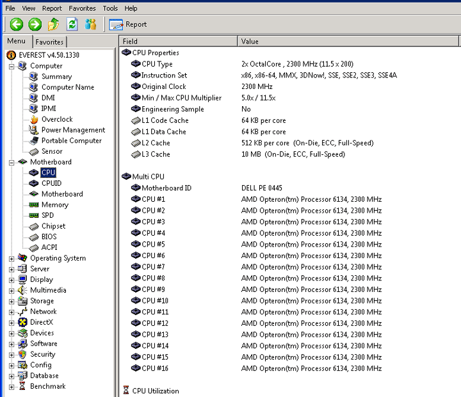Select the highlighted CPU tree item

[x=48, y=173]
